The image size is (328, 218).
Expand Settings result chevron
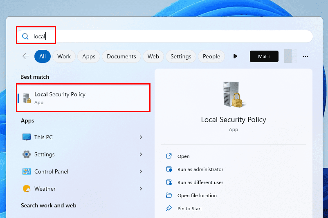141,154
